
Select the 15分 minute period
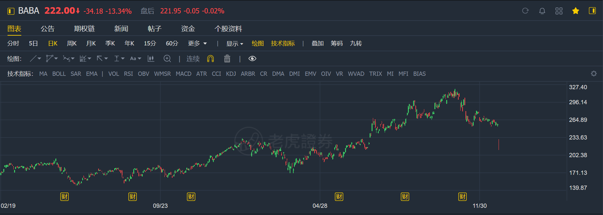tap(150, 43)
